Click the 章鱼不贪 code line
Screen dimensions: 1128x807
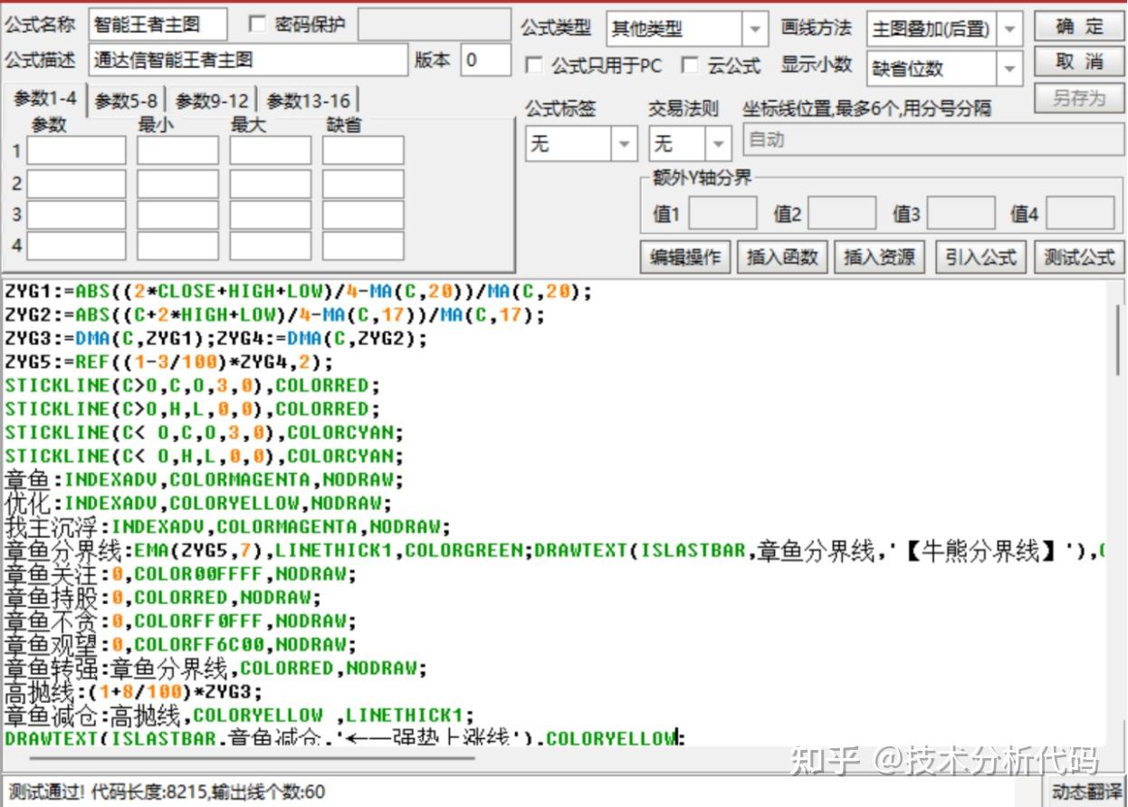click(x=180, y=621)
